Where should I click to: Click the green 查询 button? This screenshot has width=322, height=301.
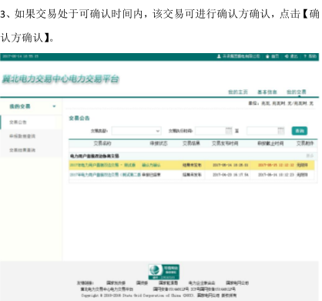[300, 131]
